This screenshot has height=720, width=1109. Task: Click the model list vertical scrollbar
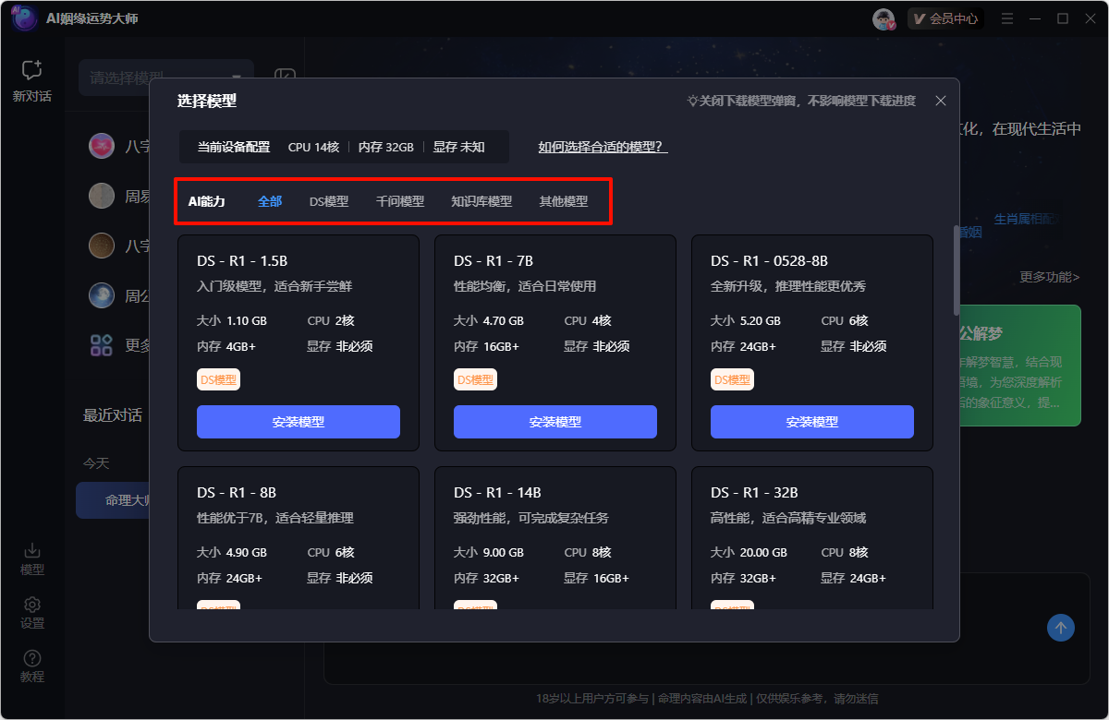pyautogui.click(x=956, y=270)
